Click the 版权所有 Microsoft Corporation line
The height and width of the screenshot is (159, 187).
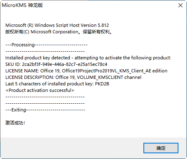click(x=59, y=32)
